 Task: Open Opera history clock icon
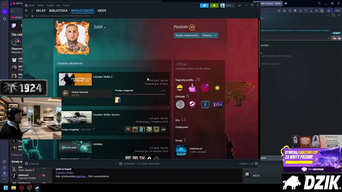coord(4,167)
